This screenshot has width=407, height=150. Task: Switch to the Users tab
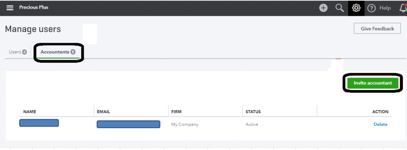pyautogui.click(x=17, y=52)
